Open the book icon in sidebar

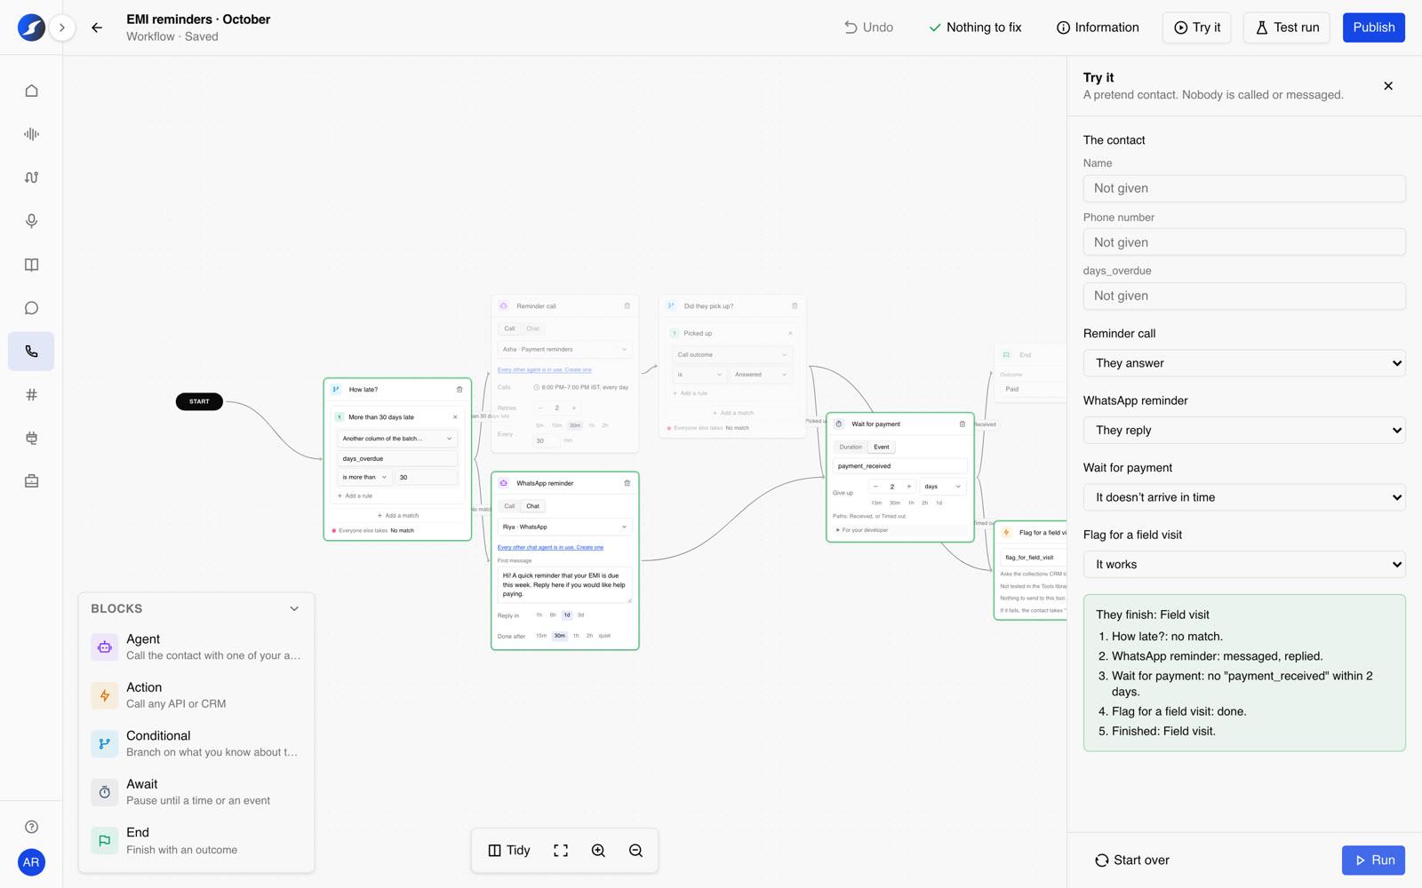pos(31,265)
